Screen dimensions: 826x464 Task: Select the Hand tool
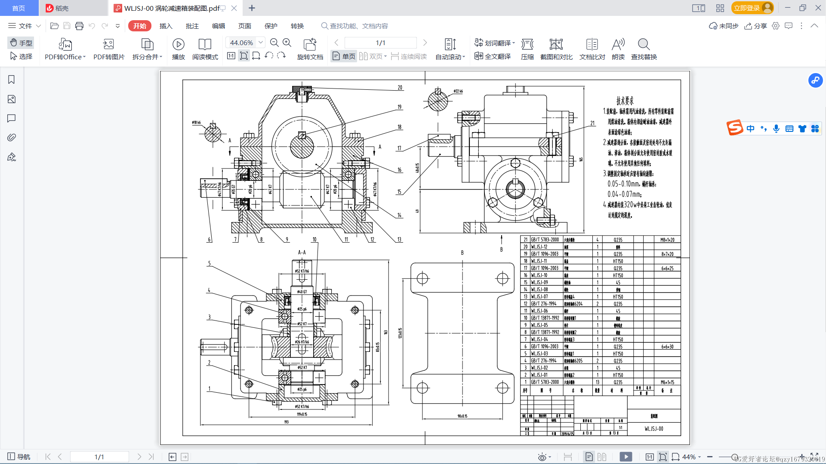[21, 43]
